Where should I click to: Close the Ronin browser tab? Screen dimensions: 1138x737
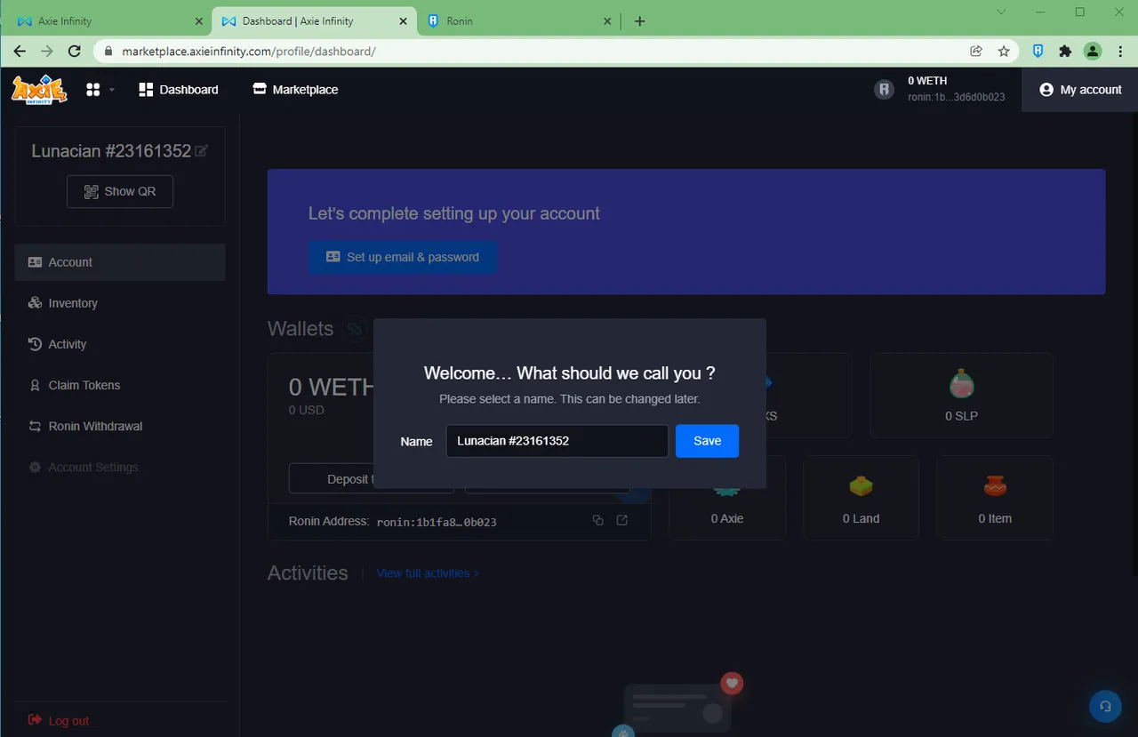(607, 21)
